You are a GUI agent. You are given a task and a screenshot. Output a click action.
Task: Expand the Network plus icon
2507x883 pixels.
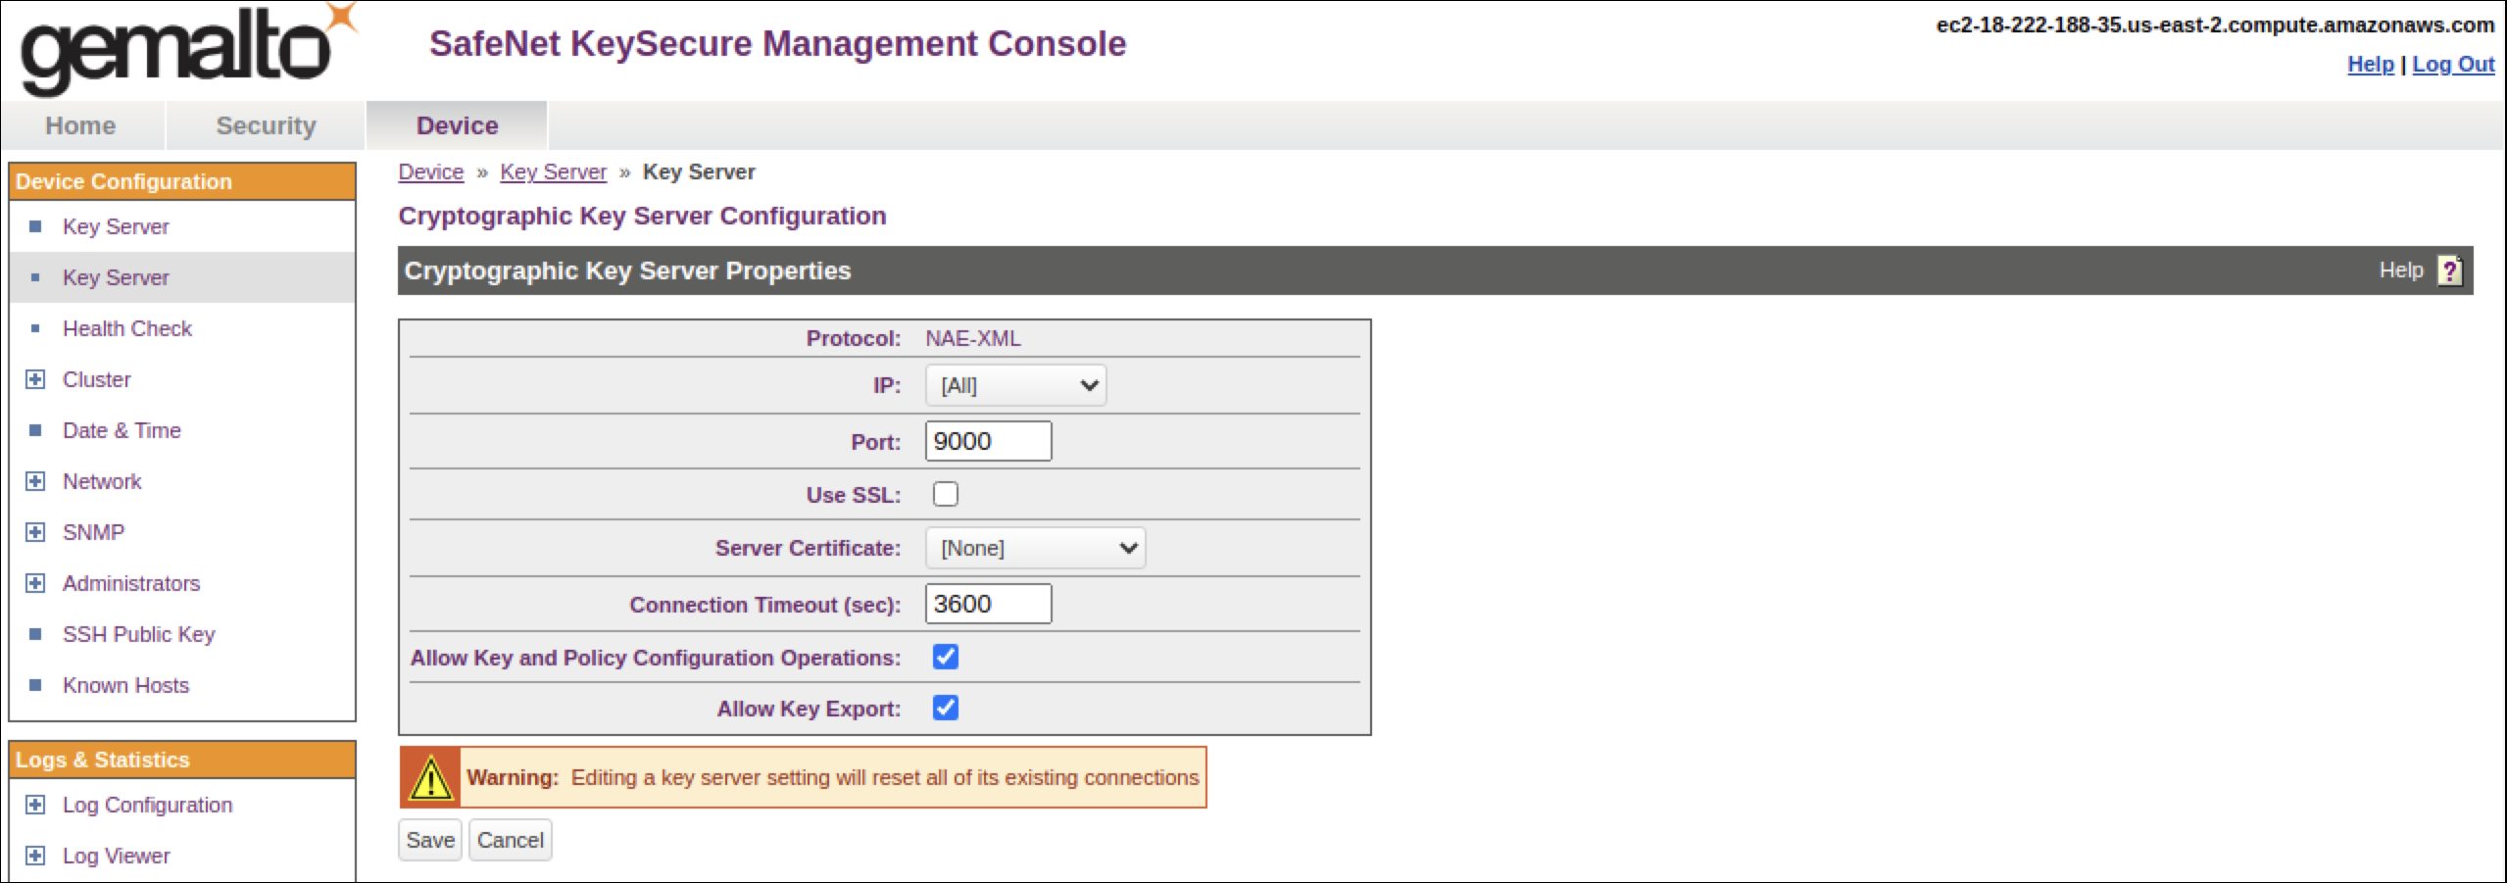tap(35, 481)
